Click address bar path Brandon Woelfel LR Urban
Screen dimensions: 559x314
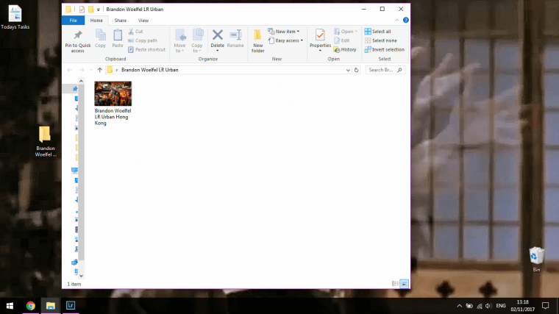pyautogui.click(x=150, y=70)
